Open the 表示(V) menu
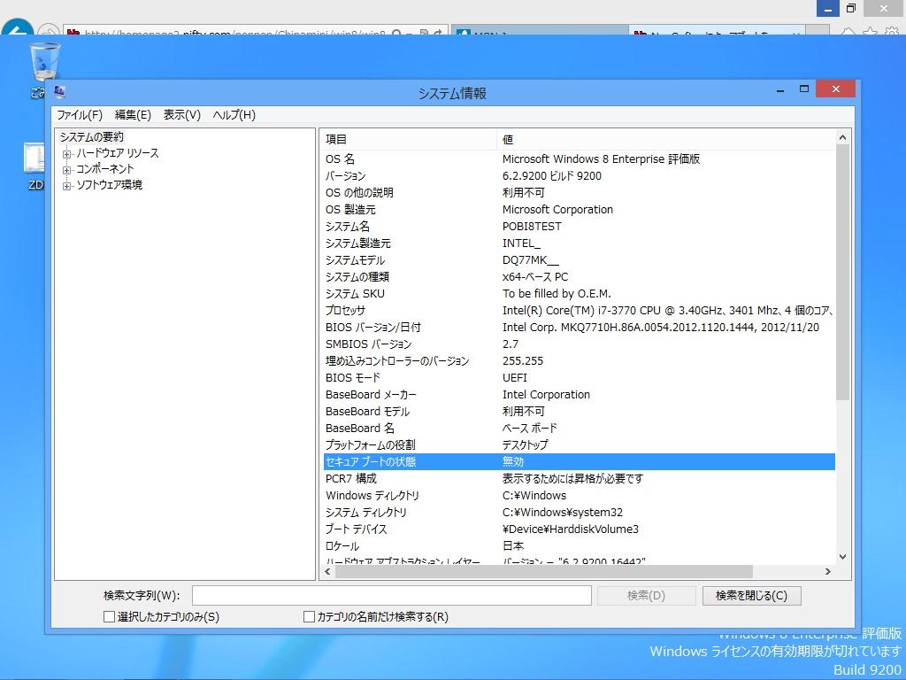Viewport: 906px width, 680px height. (x=182, y=115)
